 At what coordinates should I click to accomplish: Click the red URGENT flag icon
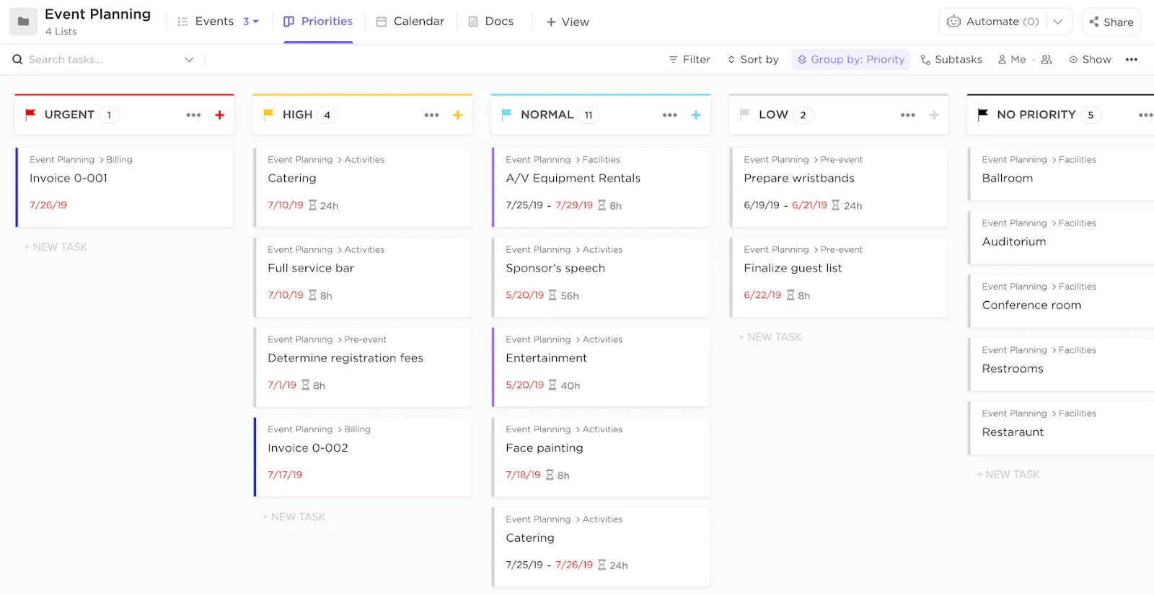point(30,114)
